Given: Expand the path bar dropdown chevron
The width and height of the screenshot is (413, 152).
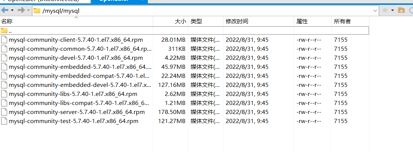Looking at the screenshot, I should click(x=375, y=11).
